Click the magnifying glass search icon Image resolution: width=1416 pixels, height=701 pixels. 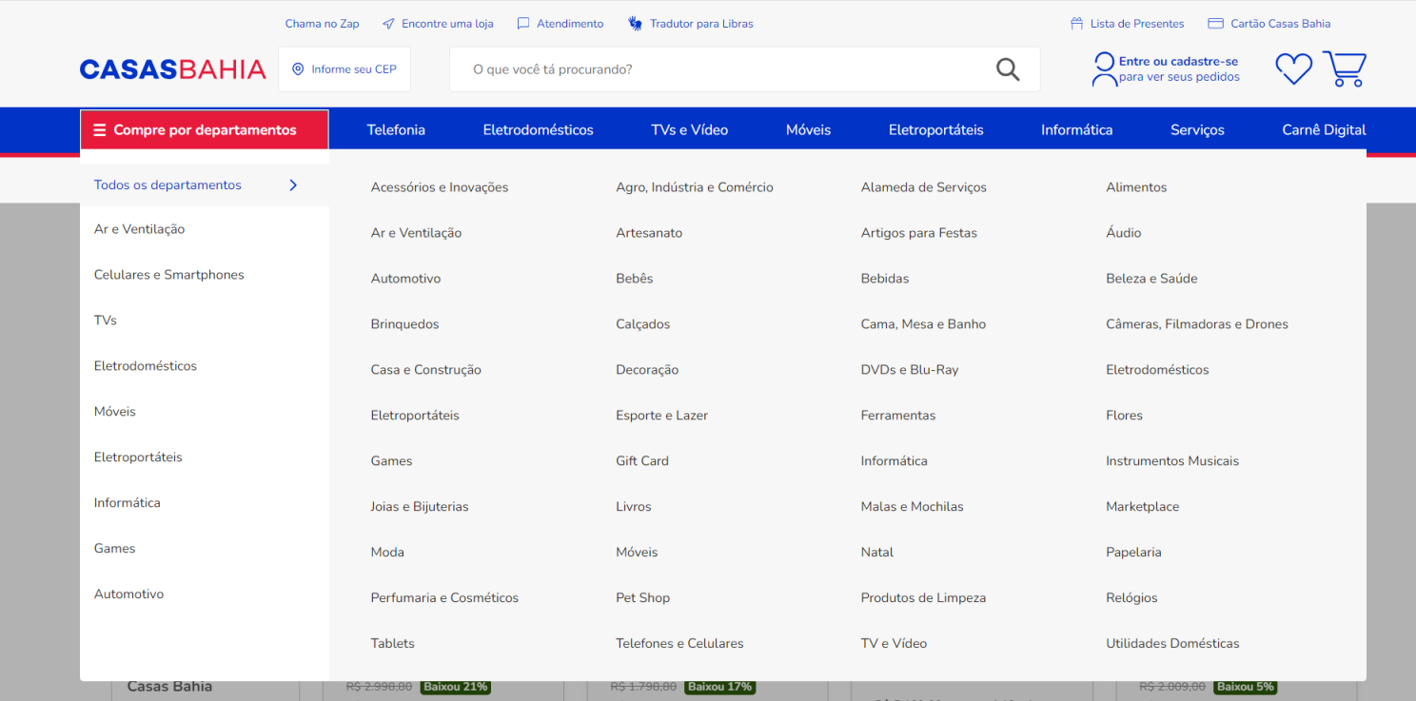1007,69
